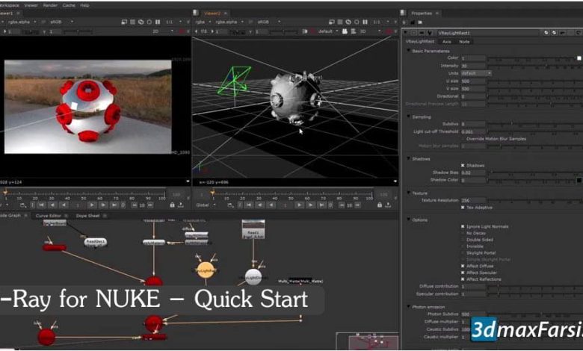The width and height of the screenshot is (583, 351).
Task: Collapse Basic Parameters section
Action: pyautogui.click(x=409, y=51)
